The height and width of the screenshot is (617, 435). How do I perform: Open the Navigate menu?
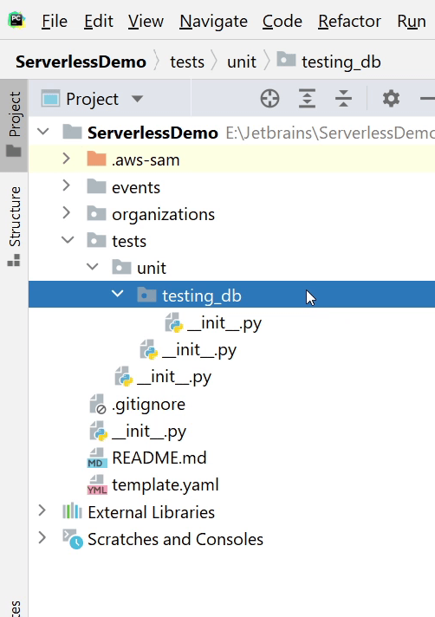[213, 21]
